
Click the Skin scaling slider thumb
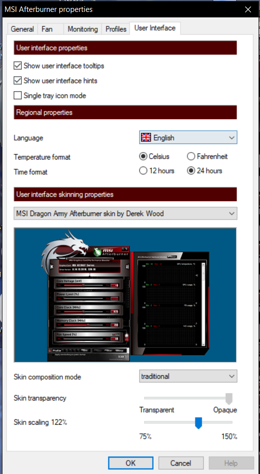pyautogui.click(x=198, y=423)
